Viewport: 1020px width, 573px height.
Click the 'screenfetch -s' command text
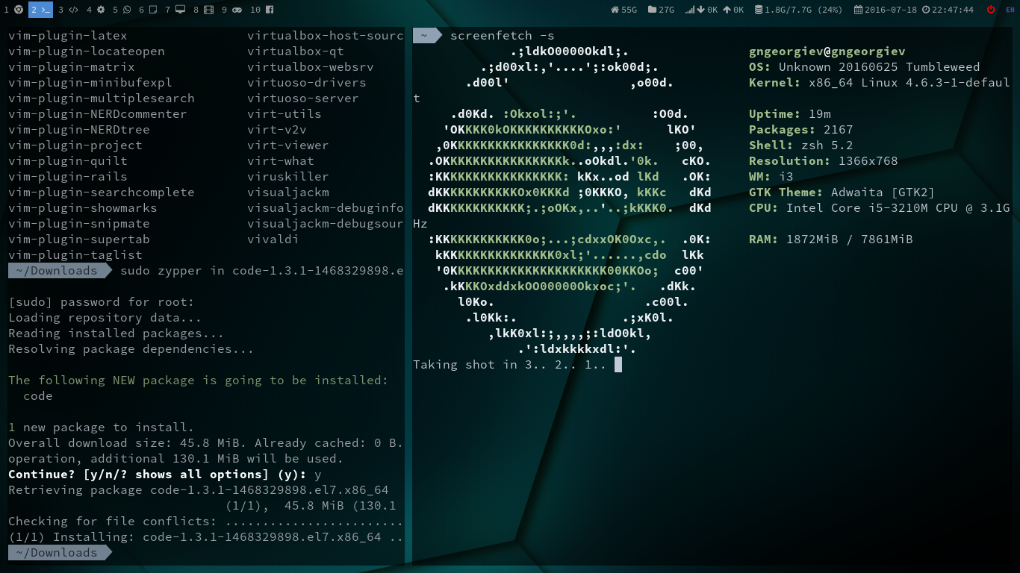(503, 36)
